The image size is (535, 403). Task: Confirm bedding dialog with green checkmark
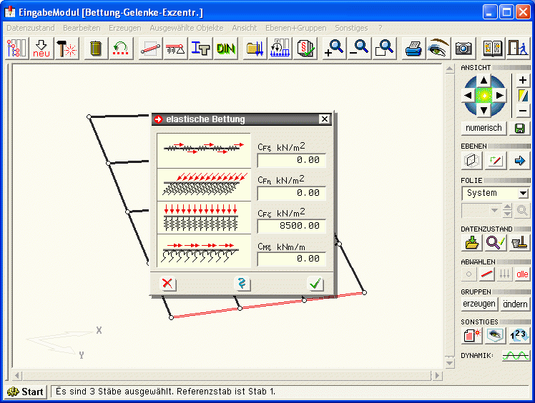pos(315,284)
